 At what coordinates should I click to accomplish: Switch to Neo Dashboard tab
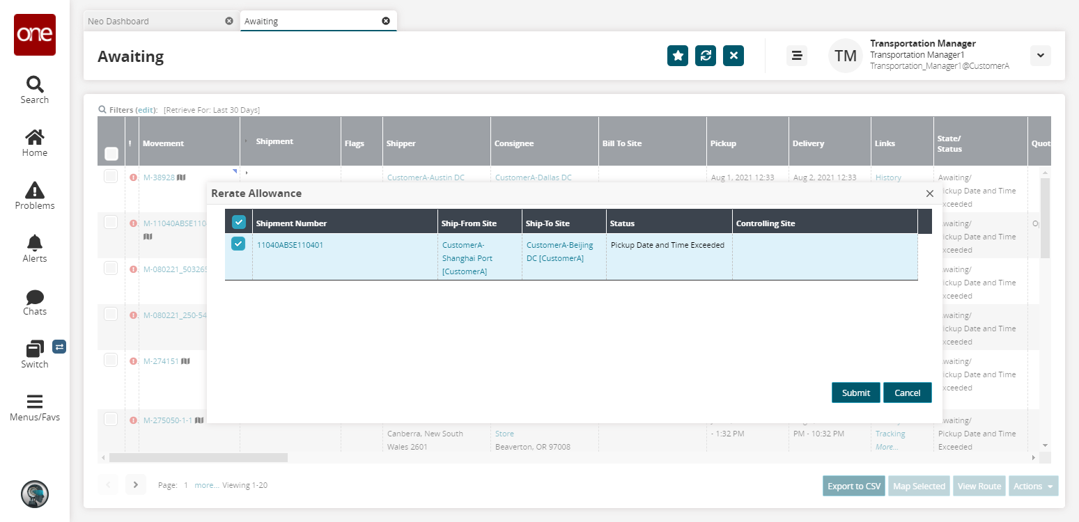118,21
